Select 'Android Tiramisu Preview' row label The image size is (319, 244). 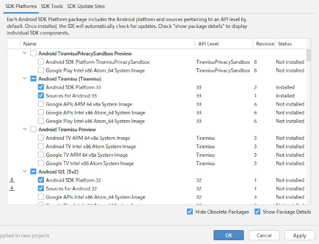(67, 129)
